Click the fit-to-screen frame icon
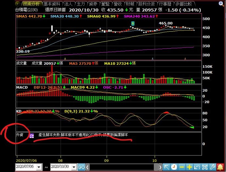The width and height of the screenshot is (226, 172). (205, 167)
